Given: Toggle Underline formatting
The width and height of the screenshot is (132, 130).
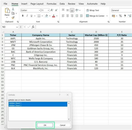Looking at the screenshot, I should click(x=31, y=16).
